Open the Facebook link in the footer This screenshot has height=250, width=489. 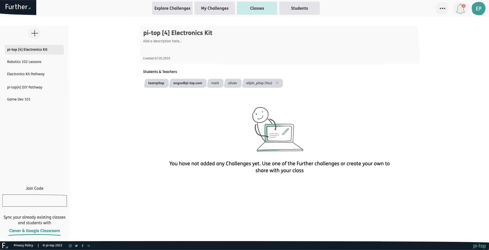tap(82, 246)
